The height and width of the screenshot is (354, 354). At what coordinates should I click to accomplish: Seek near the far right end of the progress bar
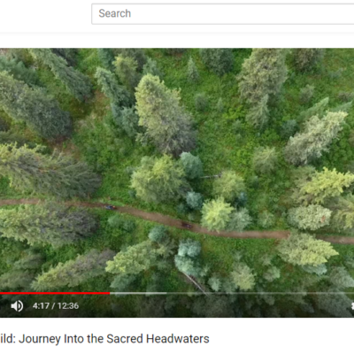click(x=350, y=293)
